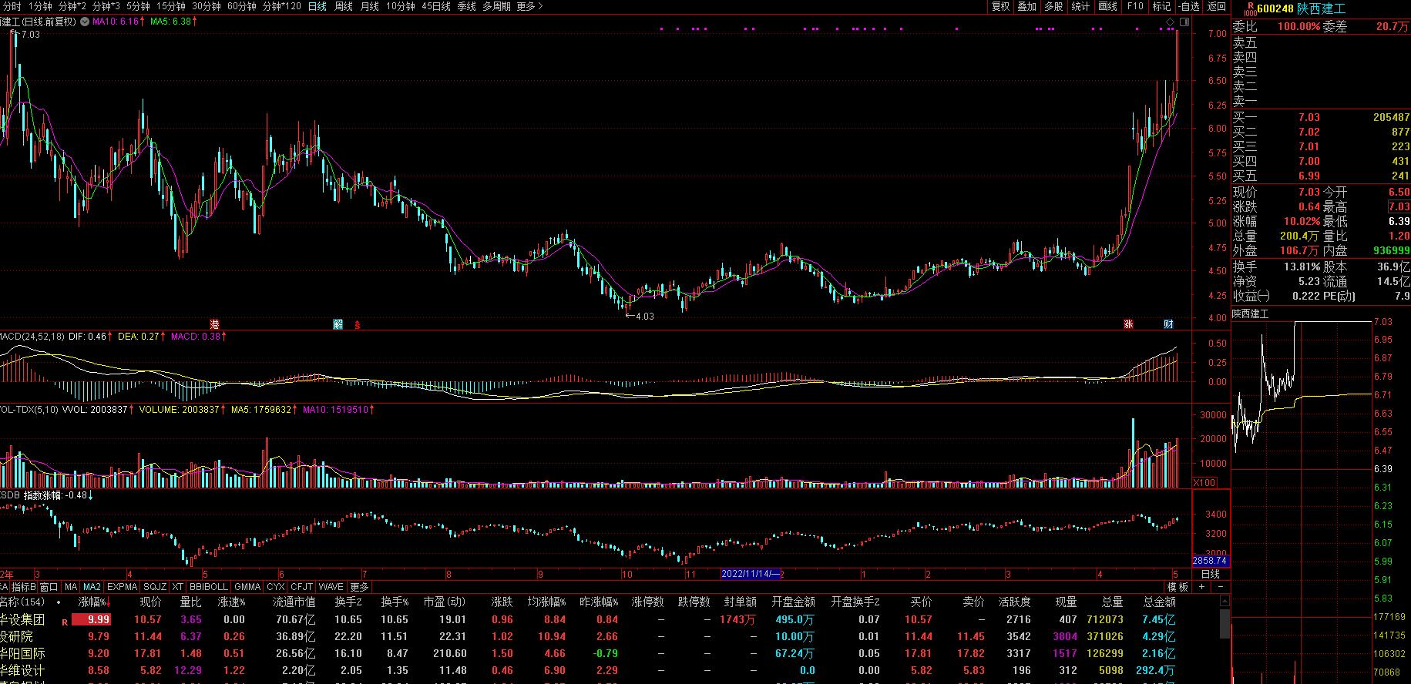Click the stock list vertical scrollbar
Image resolution: width=1411 pixels, height=684 pixels.
pos(1225,624)
